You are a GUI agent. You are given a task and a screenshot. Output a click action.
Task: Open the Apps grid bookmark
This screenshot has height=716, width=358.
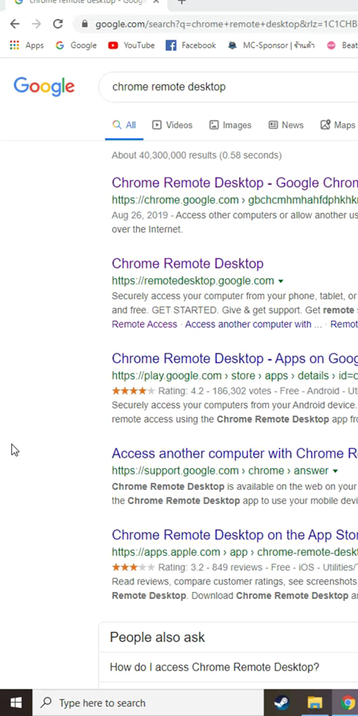(x=27, y=45)
